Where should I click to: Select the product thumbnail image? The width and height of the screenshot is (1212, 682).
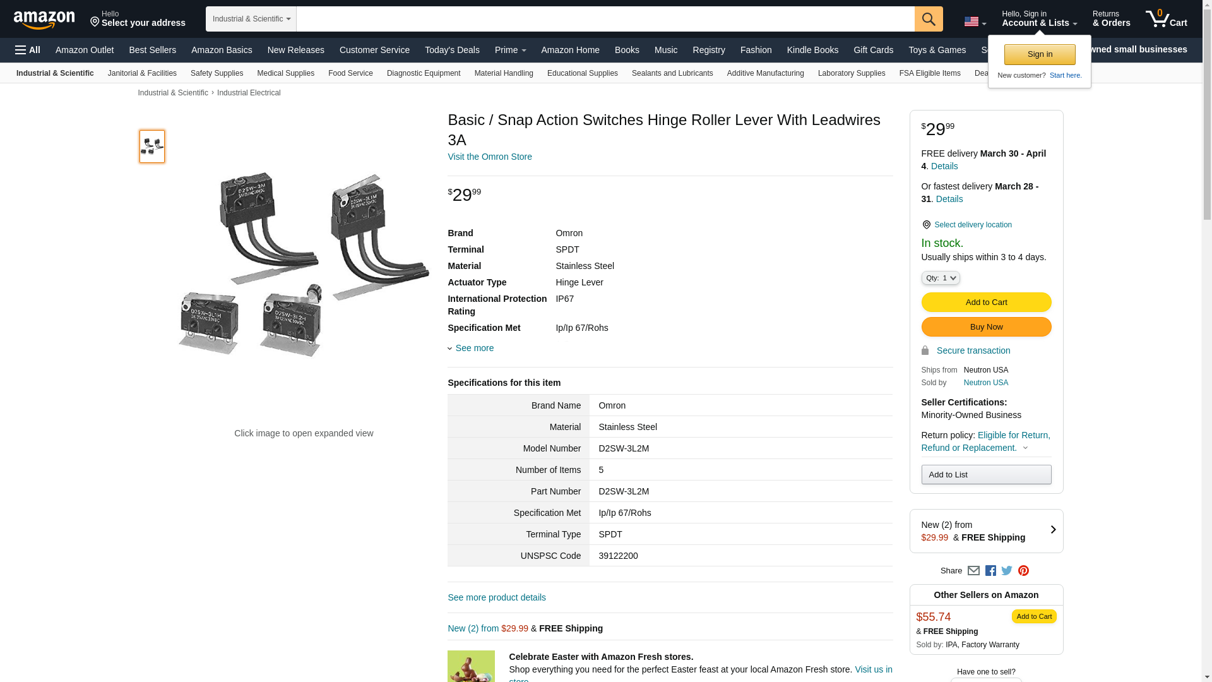pyautogui.click(x=152, y=147)
